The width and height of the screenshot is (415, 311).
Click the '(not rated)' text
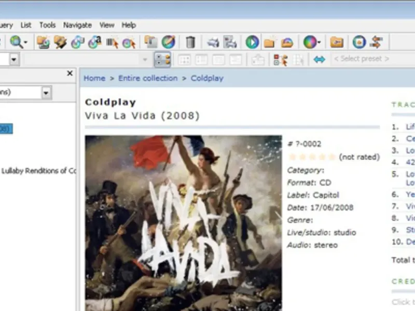point(359,157)
